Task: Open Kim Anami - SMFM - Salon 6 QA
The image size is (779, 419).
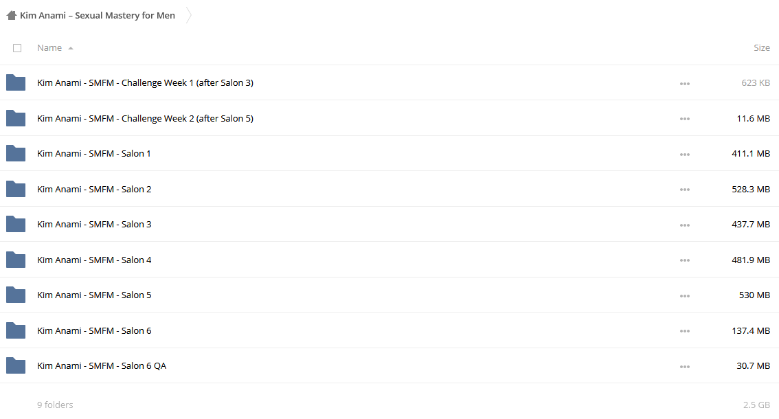Action: pos(102,366)
